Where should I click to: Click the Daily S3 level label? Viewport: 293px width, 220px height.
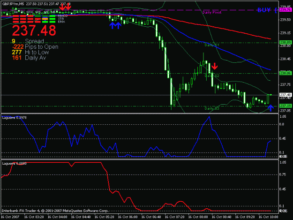coord(212,108)
